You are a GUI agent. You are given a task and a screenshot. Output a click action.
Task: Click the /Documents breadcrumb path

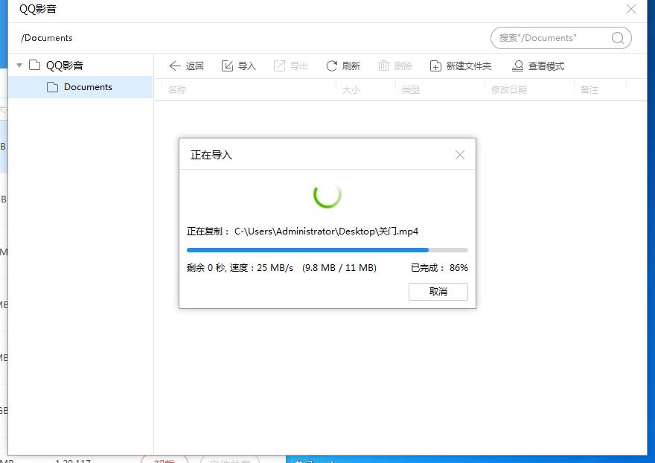[46, 37]
